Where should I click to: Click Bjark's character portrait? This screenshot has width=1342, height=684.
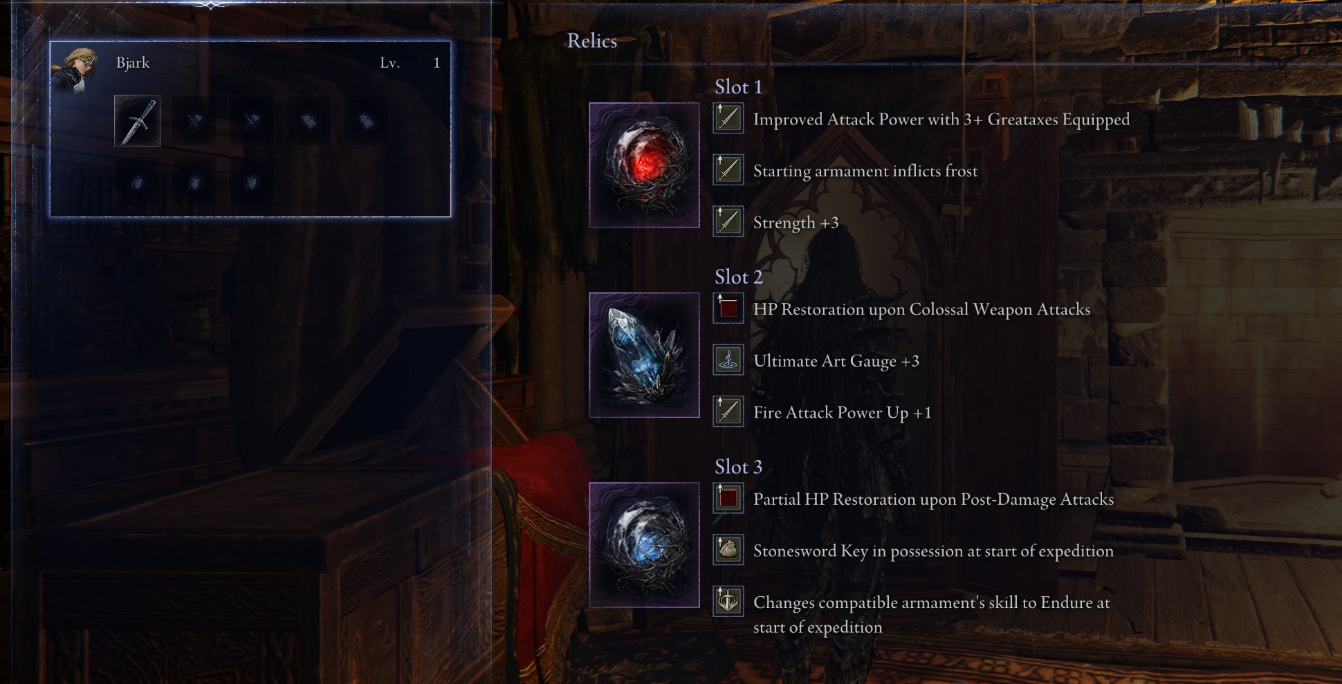[77, 70]
